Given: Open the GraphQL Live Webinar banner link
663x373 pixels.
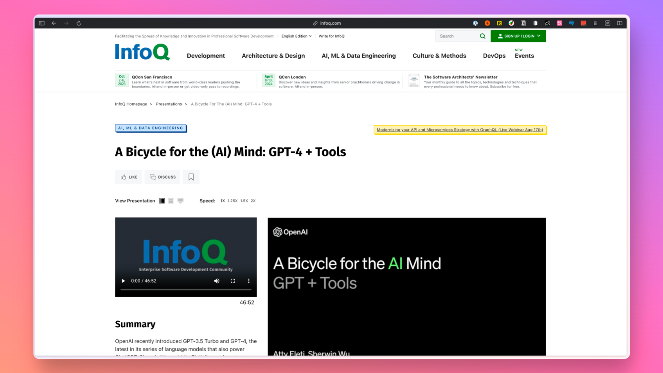Looking at the screenshot, I should pos(460,130).
